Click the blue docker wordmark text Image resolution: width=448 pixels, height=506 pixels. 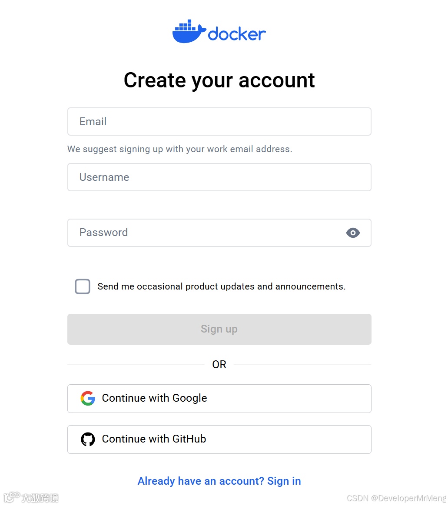[x=237, y=34]
